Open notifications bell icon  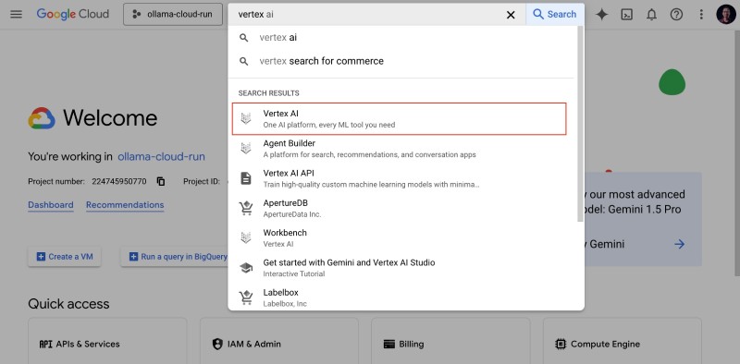652,15
